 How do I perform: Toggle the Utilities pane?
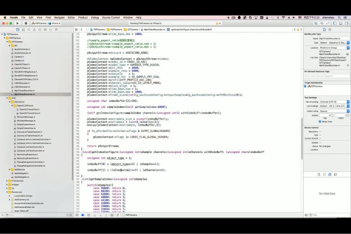point(346,23)
